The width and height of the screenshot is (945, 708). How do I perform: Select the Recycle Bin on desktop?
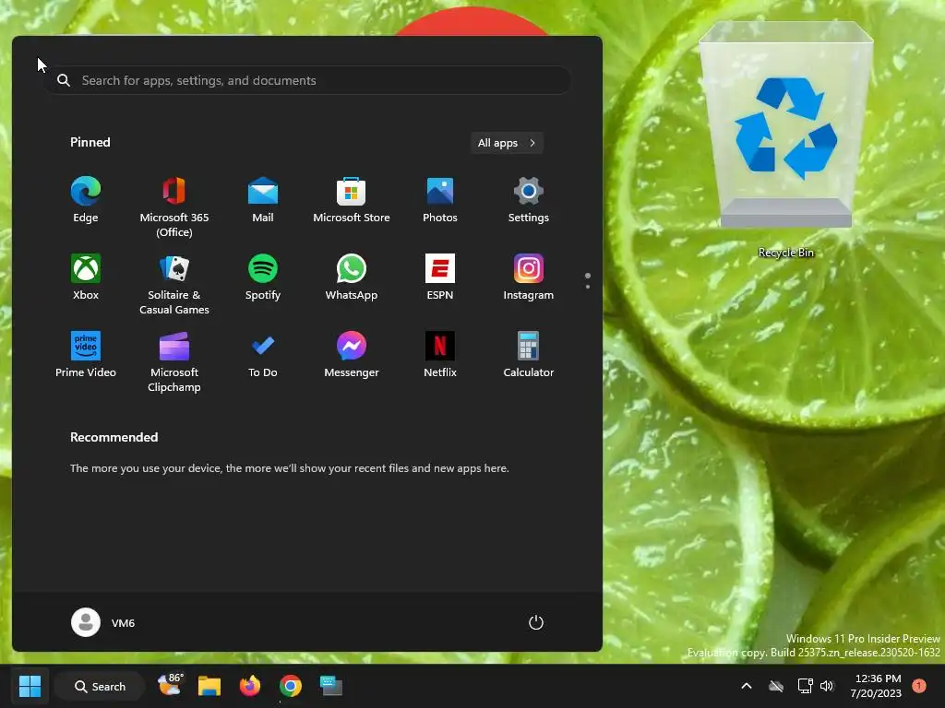point(786,141)
